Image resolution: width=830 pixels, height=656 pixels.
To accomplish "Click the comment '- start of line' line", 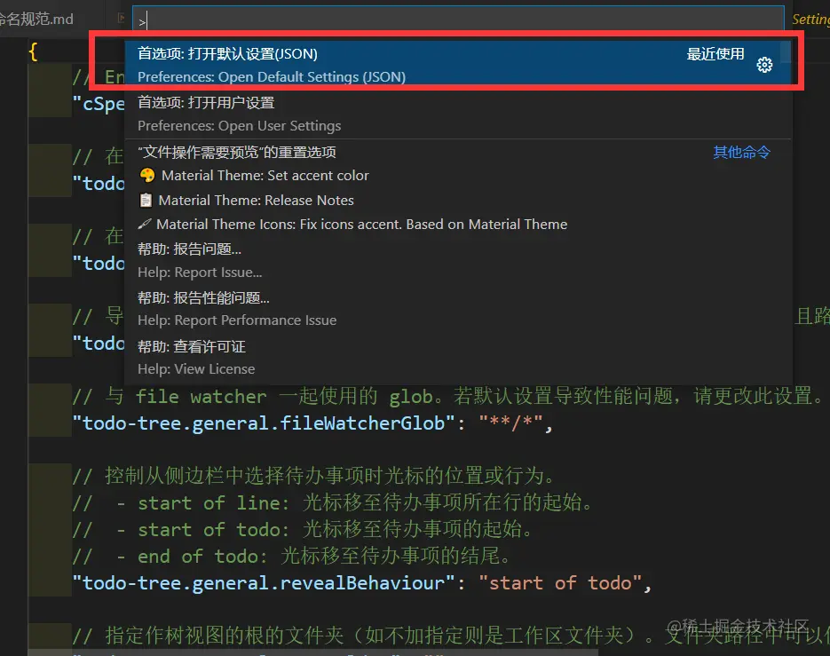I will [x=332, y=502].
